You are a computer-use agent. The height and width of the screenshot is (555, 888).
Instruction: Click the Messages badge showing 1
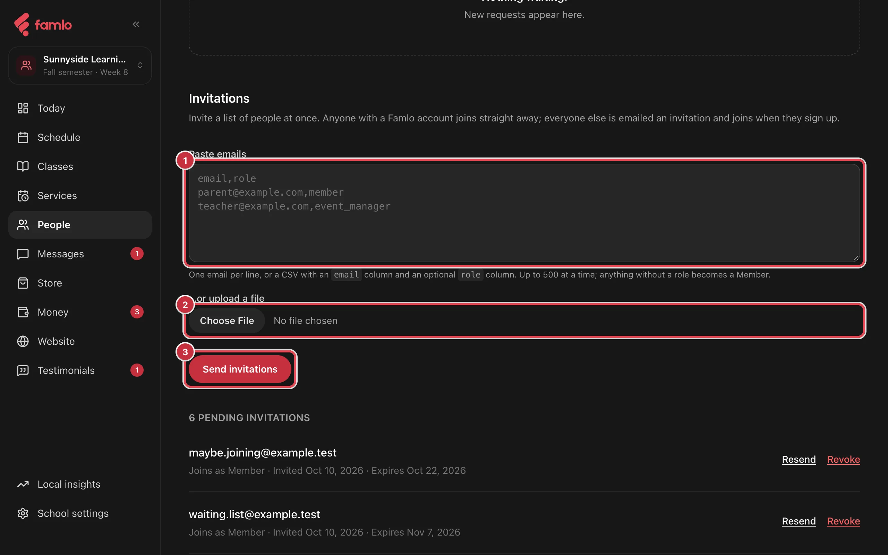[x=137, y=254]
